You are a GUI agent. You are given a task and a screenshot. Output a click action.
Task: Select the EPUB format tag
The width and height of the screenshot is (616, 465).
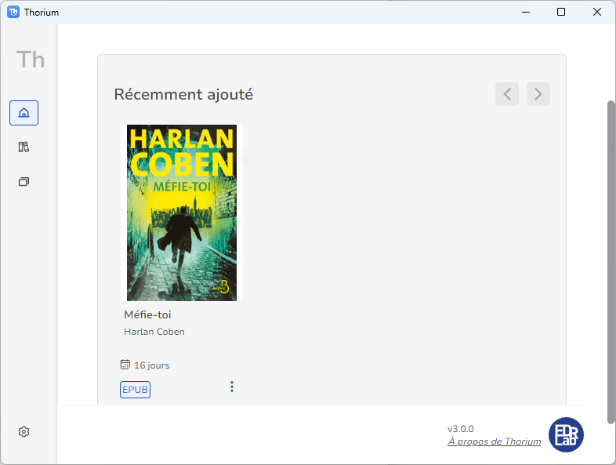click(135, 390)
